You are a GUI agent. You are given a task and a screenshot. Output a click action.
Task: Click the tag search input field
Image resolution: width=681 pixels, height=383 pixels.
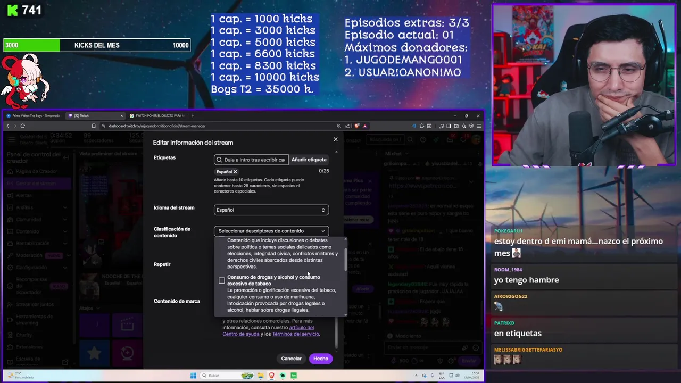251,160
